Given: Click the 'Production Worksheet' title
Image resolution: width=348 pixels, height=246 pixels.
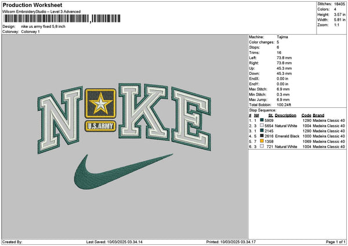Looking at the screenshot, I should coord(32,5).
